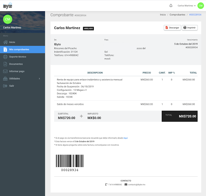Click the toolbox icon beside Utilidades
This screenshot has width=206, height=196.
[5, 79]
